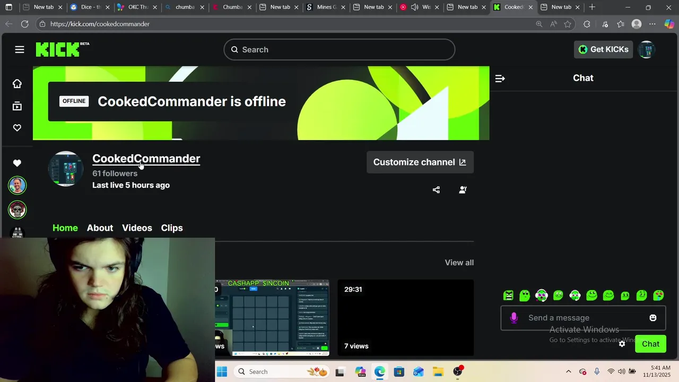
Task: Click the OFFLINE badge
Action: [74, 101]
